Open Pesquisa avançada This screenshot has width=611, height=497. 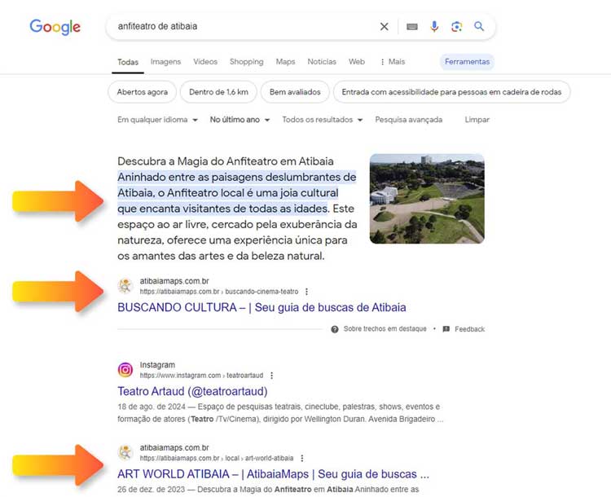pyautogui.click(x=409, y=120)
